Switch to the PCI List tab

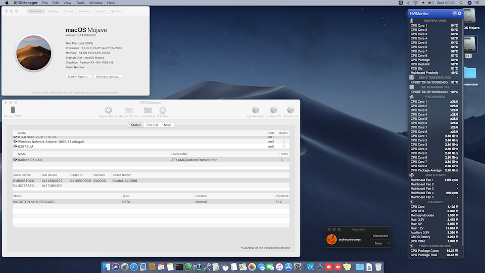coord(152,125)
